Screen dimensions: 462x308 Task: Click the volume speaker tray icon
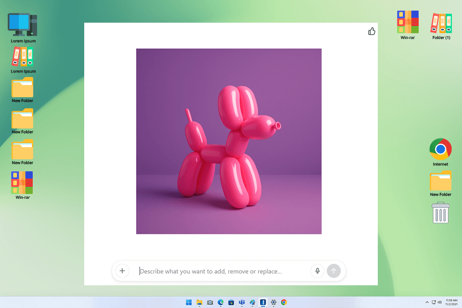[439, 302]
